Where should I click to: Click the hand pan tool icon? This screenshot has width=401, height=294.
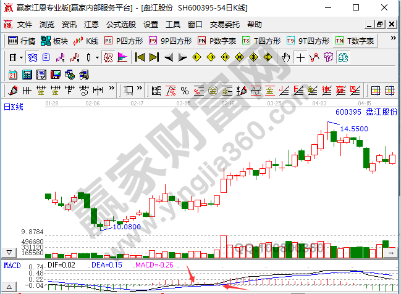click(286, 57)
